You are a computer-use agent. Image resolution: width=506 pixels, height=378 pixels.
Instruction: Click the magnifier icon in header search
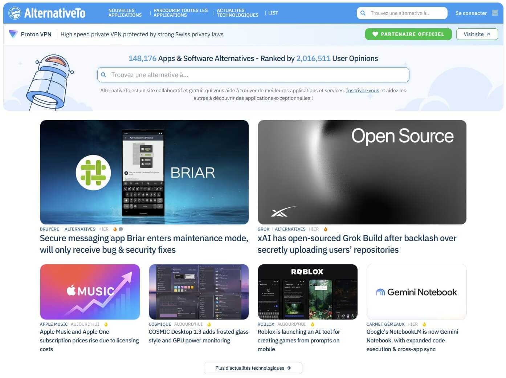pos(363,13)
